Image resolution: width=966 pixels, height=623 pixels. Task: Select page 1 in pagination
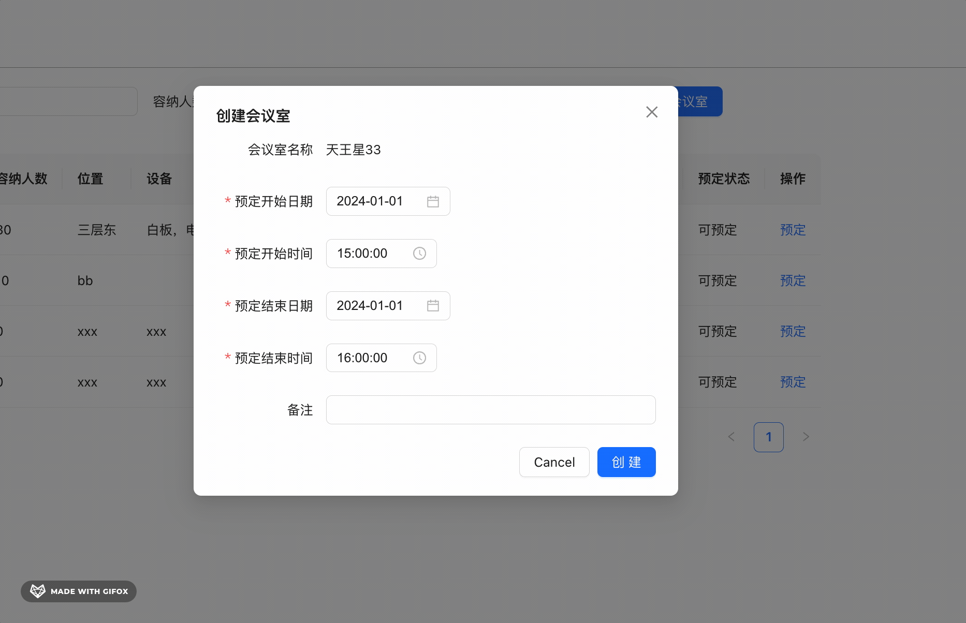[768, 437]
